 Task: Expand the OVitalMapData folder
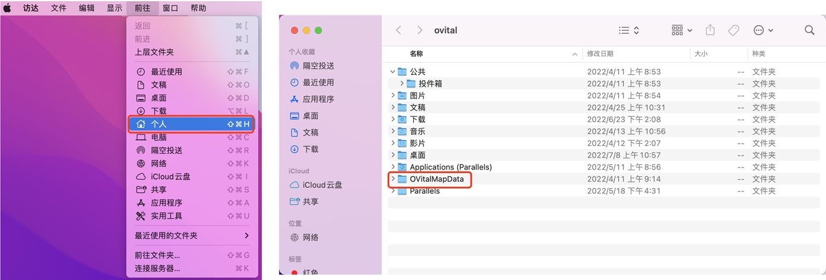coord(393,179)
